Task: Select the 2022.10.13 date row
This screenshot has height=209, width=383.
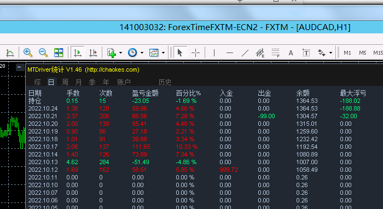Action: click(x=43, y=162)
